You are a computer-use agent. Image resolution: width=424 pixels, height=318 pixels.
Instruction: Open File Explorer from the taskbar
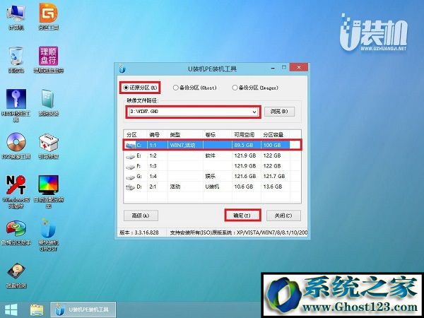[37, 310]
